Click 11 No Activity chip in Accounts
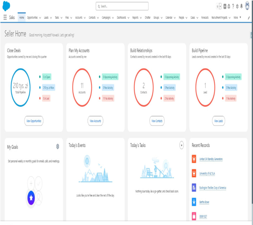This screenshot has width=253, height=225. [x=108, y=98]
